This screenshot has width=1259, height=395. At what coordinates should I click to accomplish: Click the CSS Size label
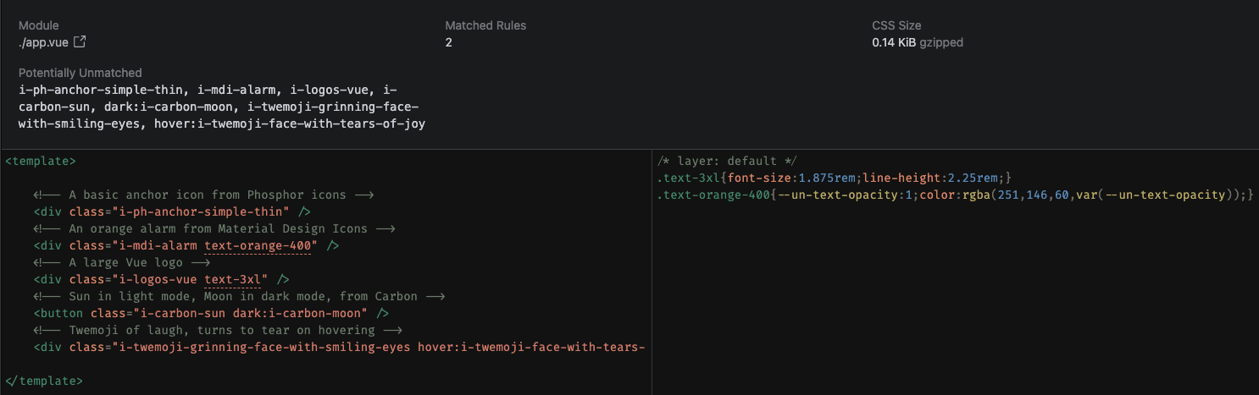coord(896,25)
